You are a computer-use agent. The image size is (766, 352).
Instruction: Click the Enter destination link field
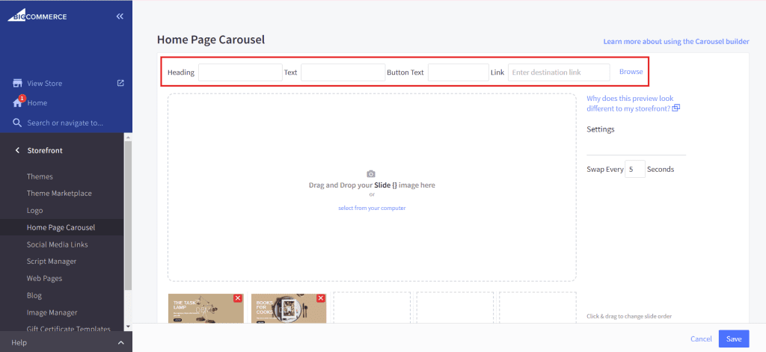pyautogui.click(x=559, y=72)
